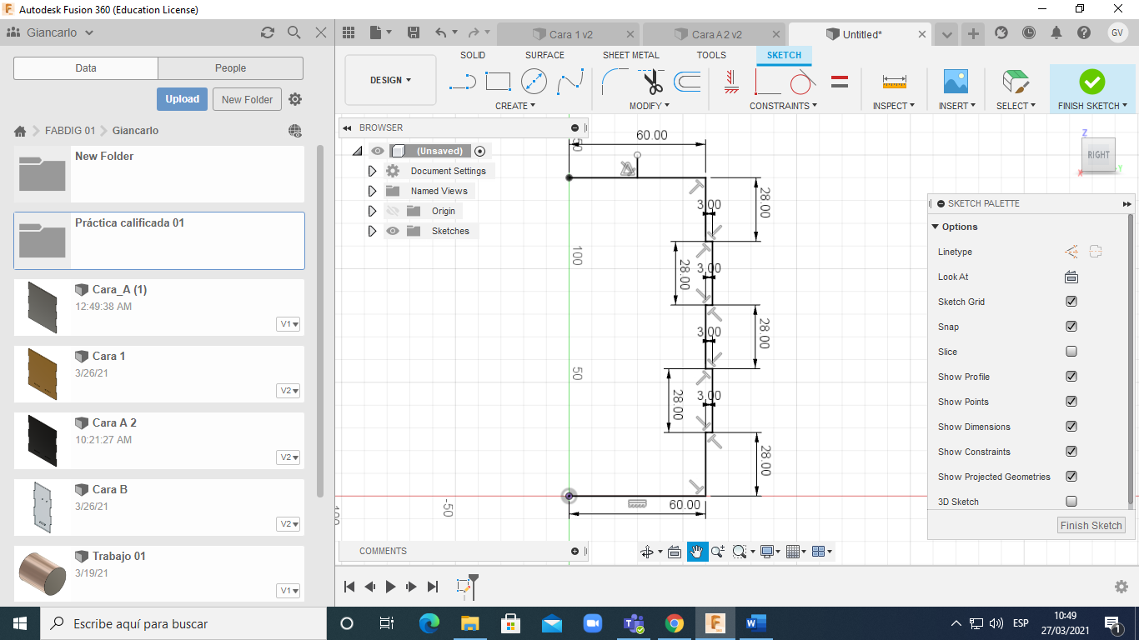Activate the Pan hand tool
The height and width of the screenshot is (640, 1139).
coord(697,552)
